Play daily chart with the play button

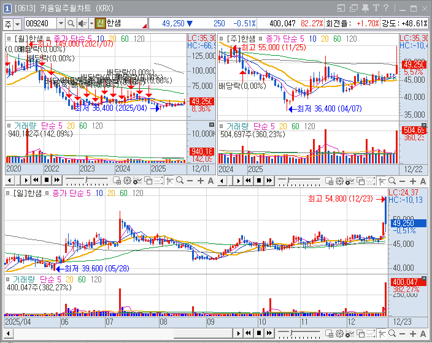[238, 334]
